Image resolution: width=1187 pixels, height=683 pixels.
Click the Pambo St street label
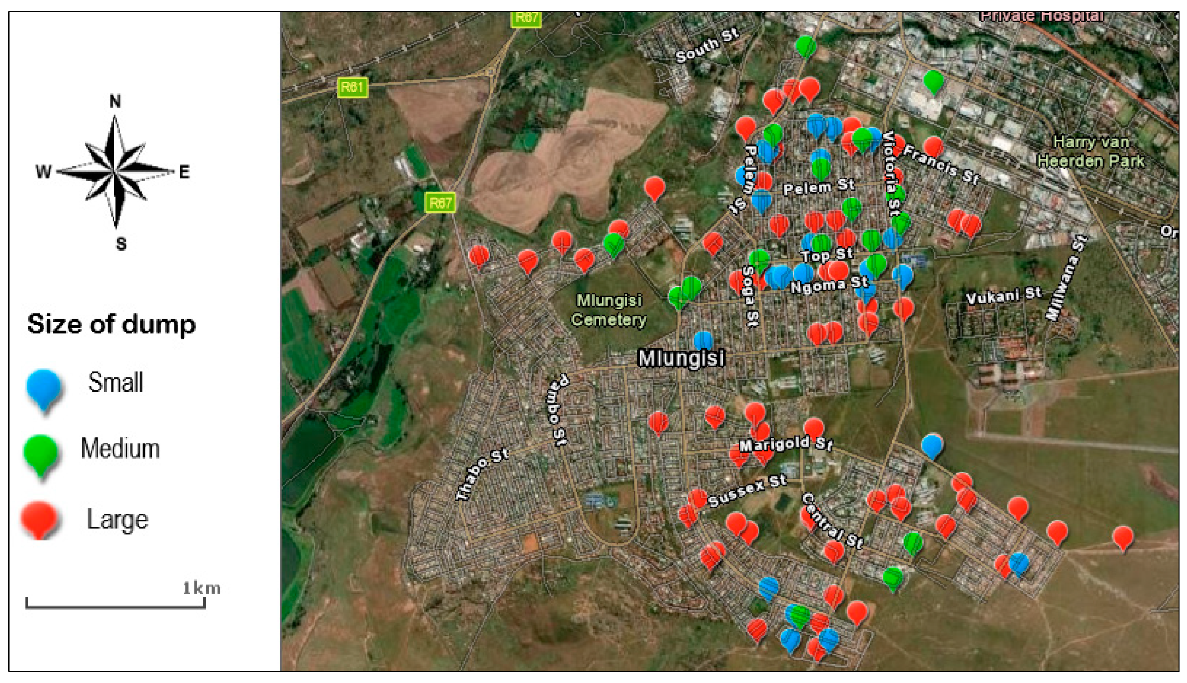pos(557,410)
